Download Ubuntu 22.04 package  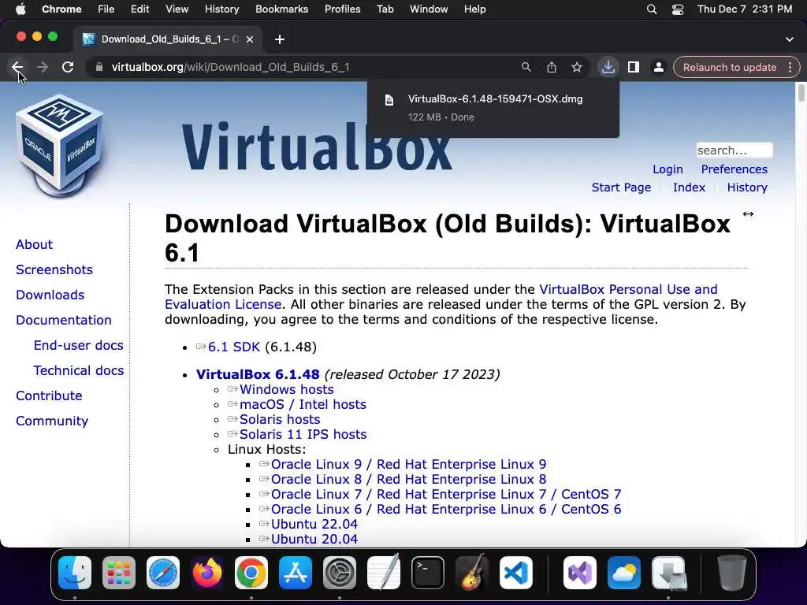tap(314, 524)
